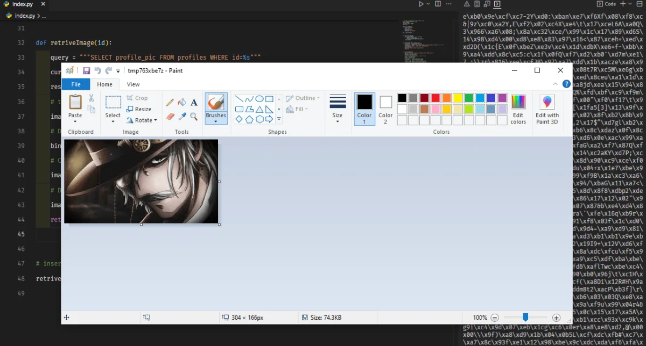Open the File menu
This screenshot has width=646, height=346.
[x=76, y=84]
